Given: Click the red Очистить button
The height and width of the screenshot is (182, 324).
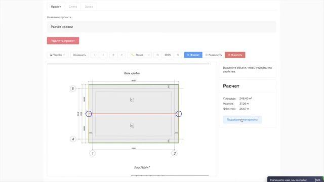Looking at the screenshot, I should pos(235,55).
